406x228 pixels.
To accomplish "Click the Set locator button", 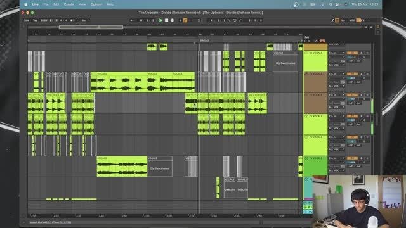I will pyautogui.click(x=307, y=37).
